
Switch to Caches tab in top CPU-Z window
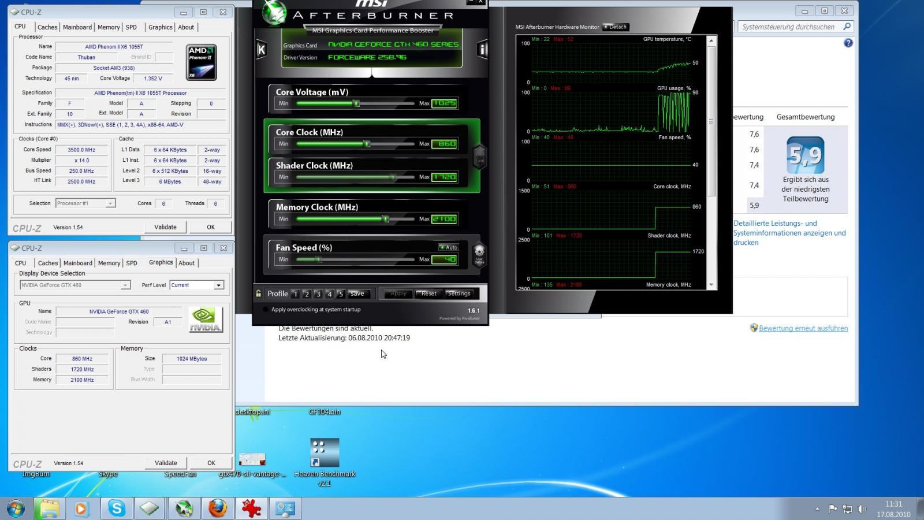pyautogui.click(x=47, y=27)
